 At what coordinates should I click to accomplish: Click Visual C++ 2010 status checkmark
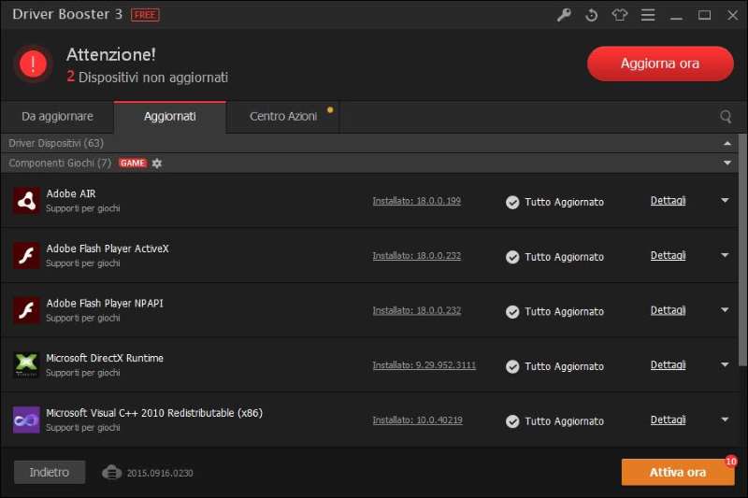(x=512, y=421)
